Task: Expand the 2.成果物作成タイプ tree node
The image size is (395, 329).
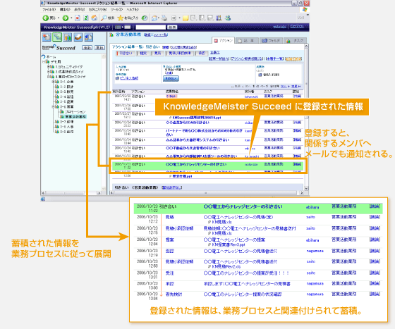Action: click(x=48, y=72)
